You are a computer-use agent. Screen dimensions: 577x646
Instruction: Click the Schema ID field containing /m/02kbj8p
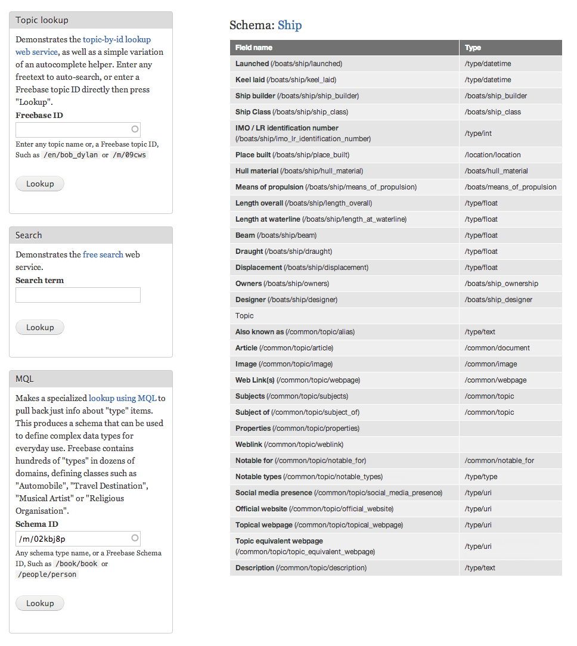point(72,538)
